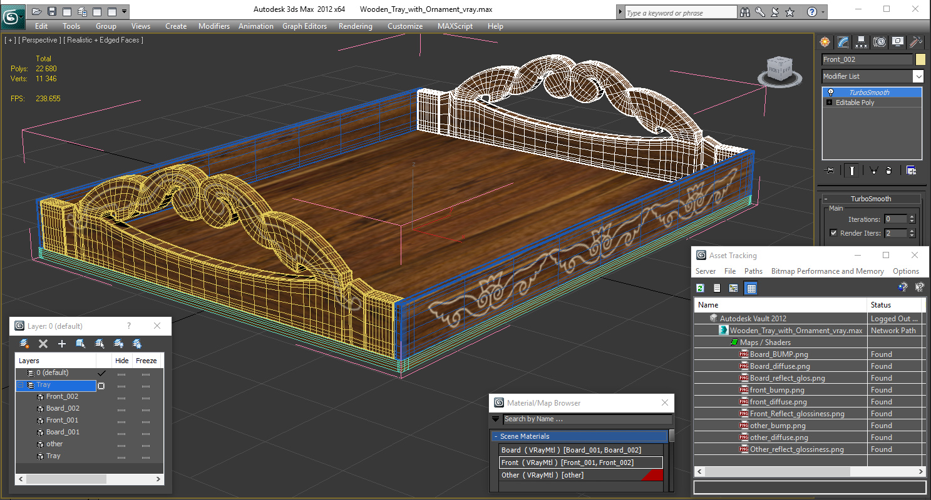Toggle Show End Result icon
Screen dimensions: 931x500
point(851,170)
